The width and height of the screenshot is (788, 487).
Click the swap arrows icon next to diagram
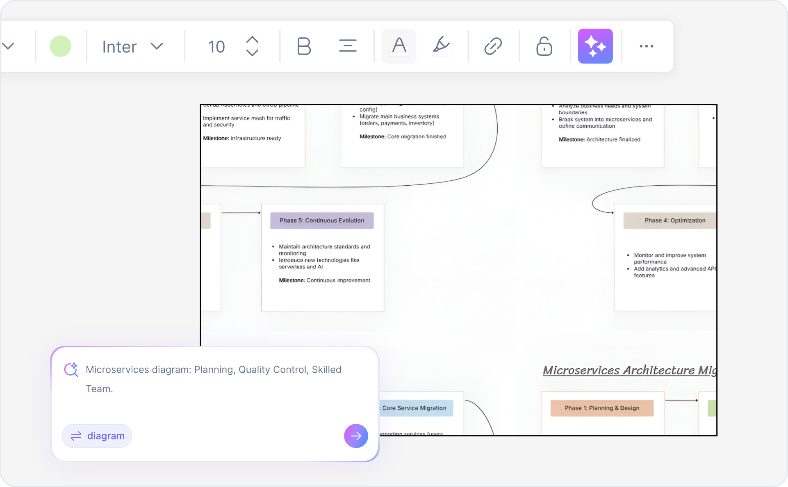(76, 436)
